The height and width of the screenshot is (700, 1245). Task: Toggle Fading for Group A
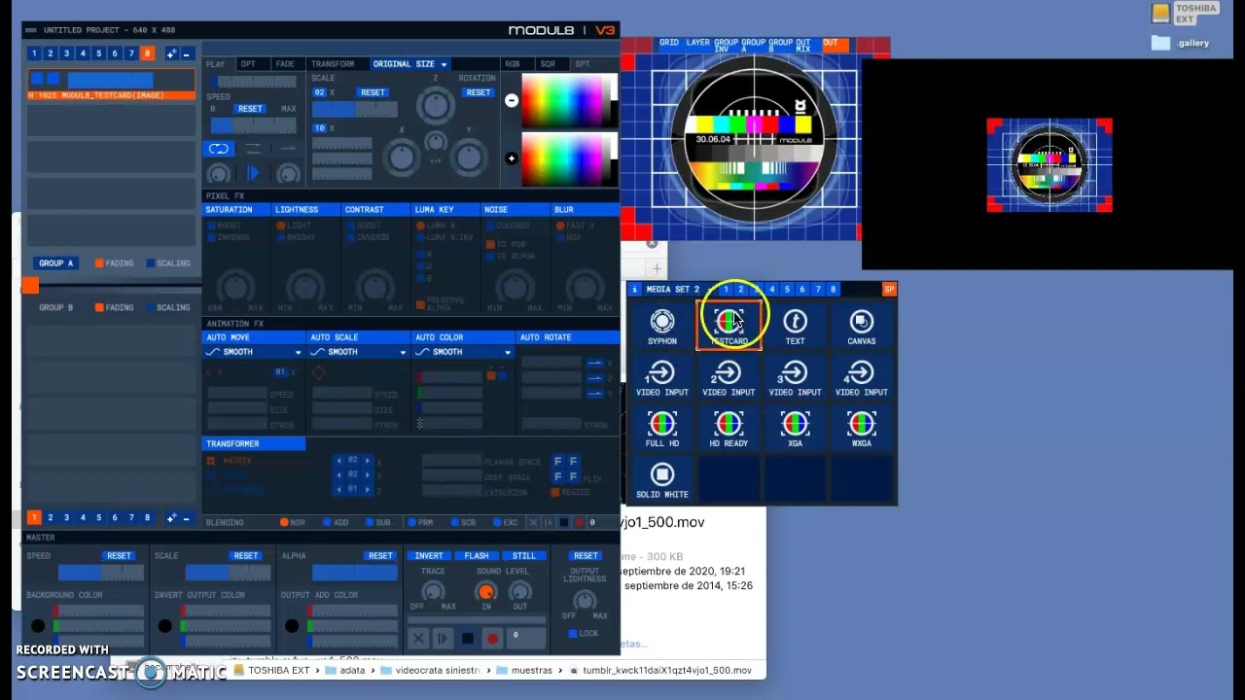point(115,263)
